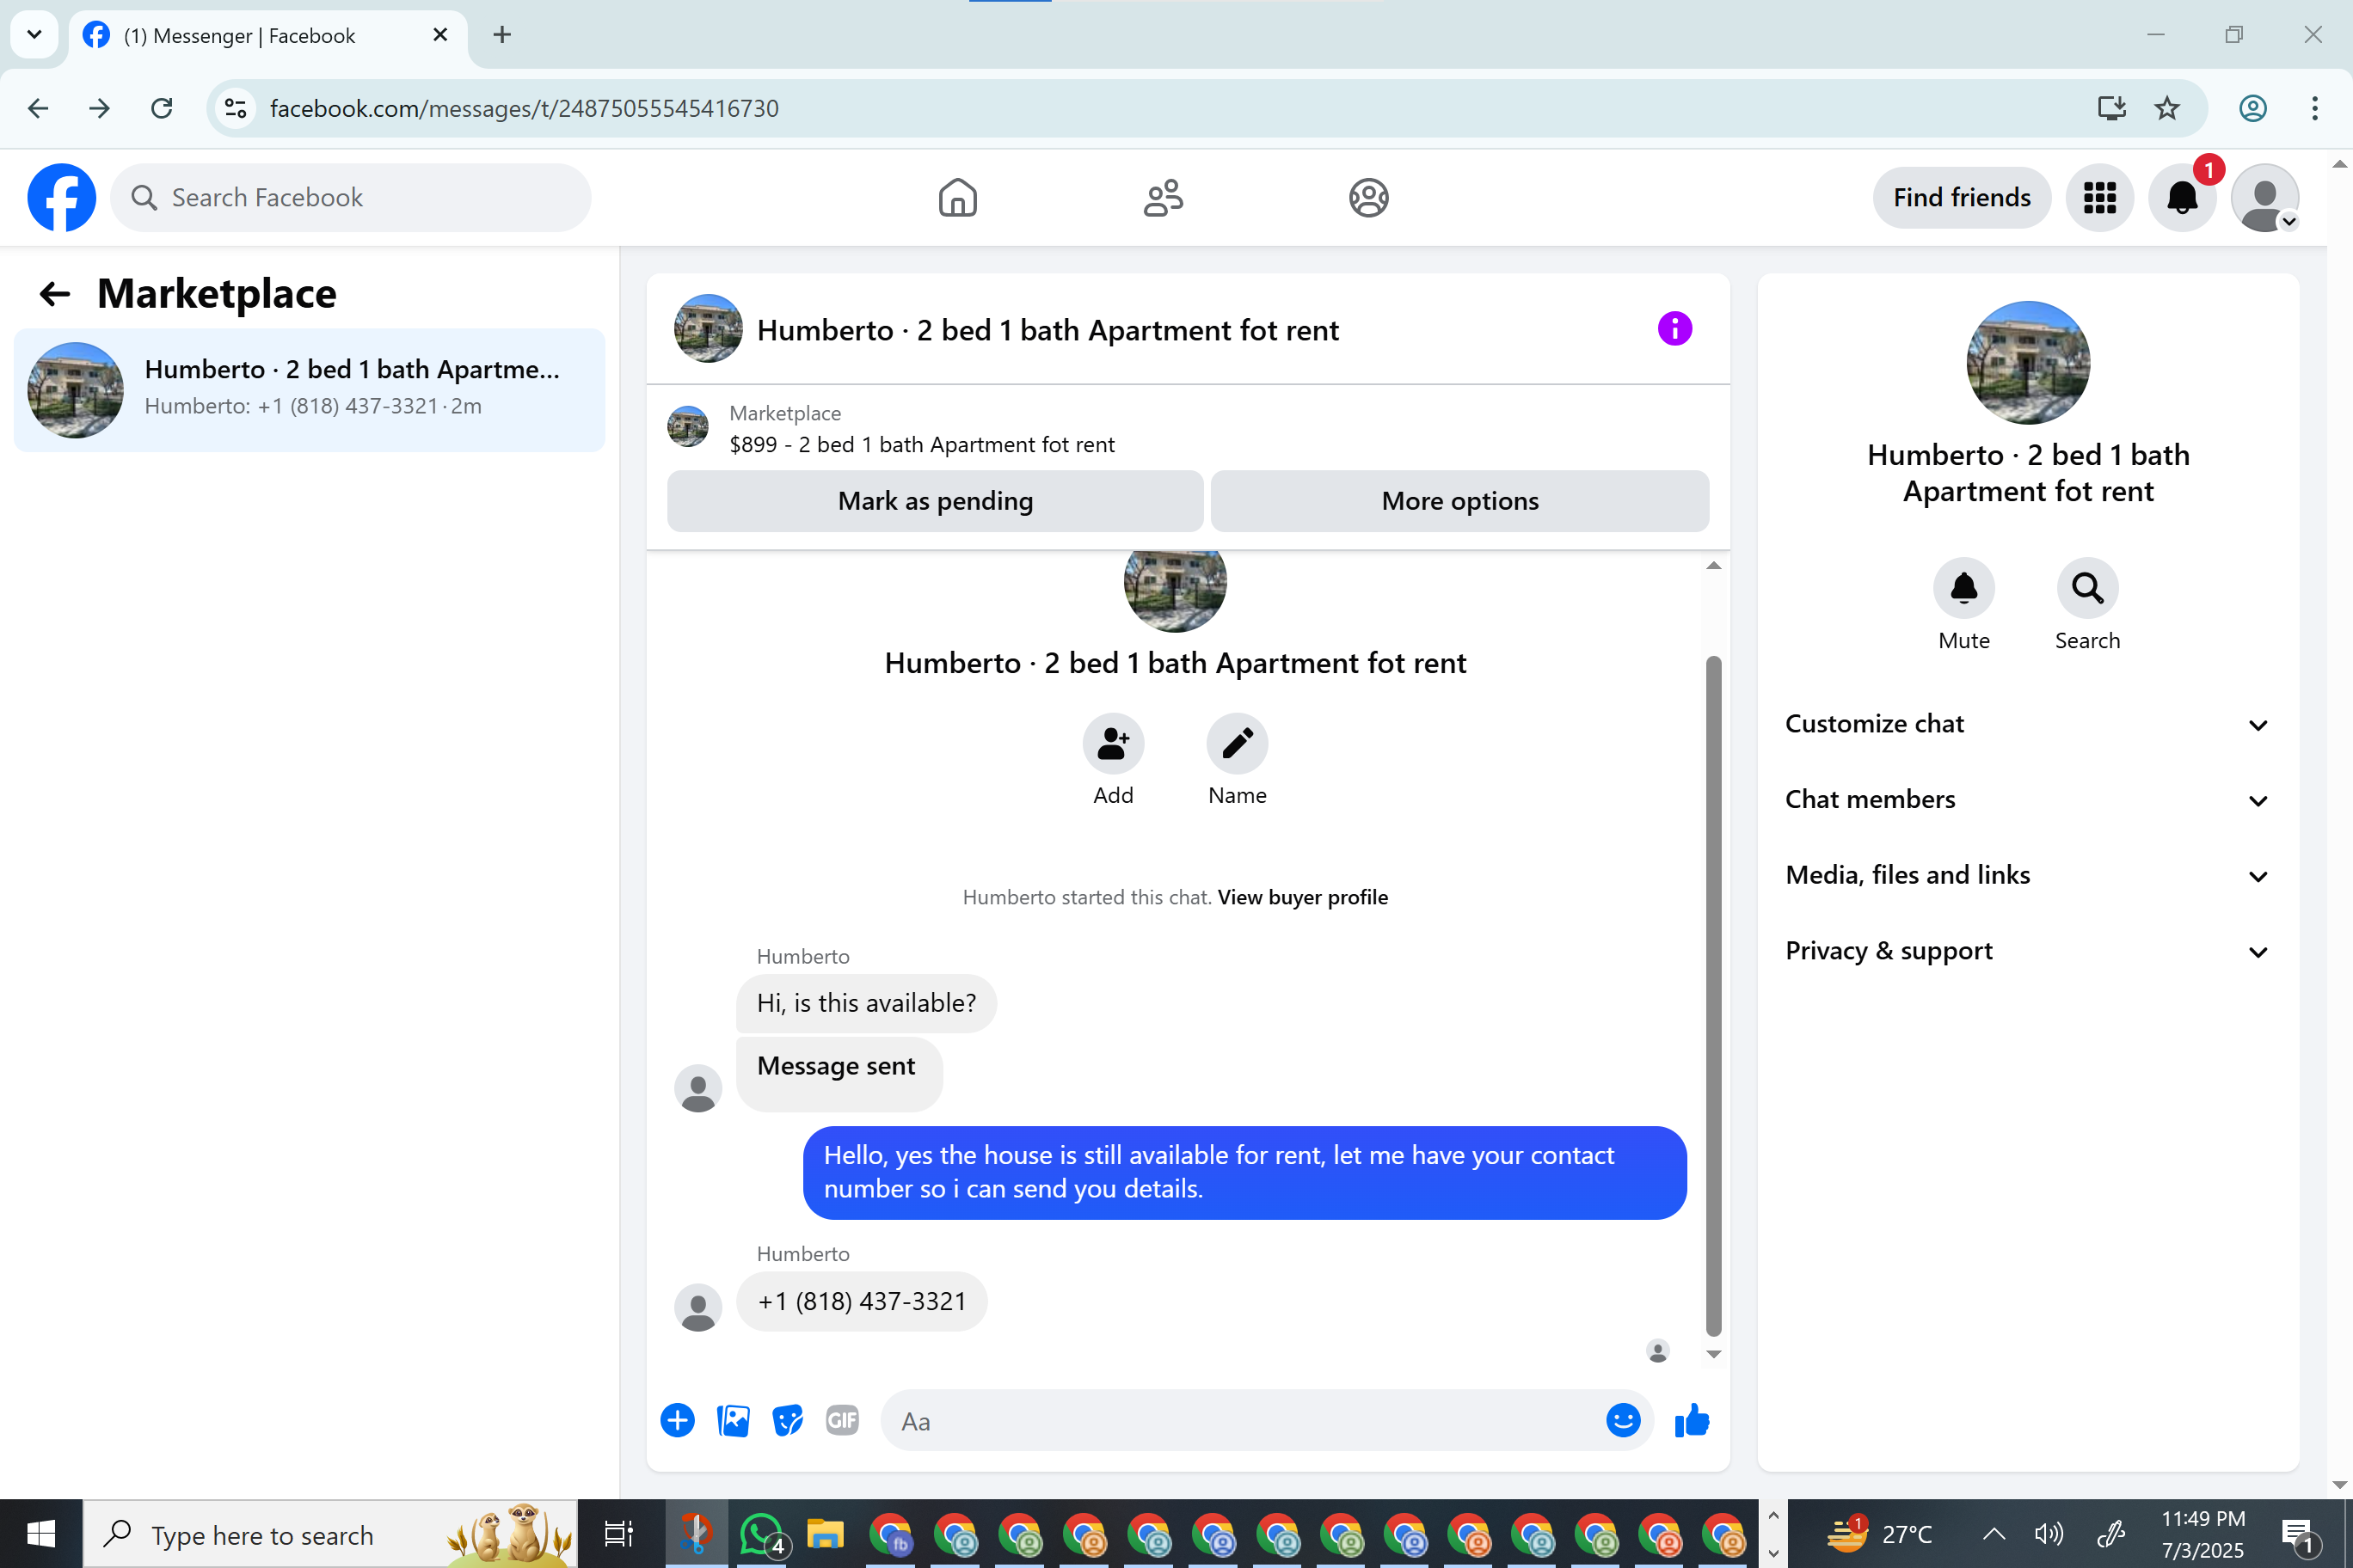Open the View buyer profile link
Viewport: 2353px width, 1568px height.
coord(1301,897)
